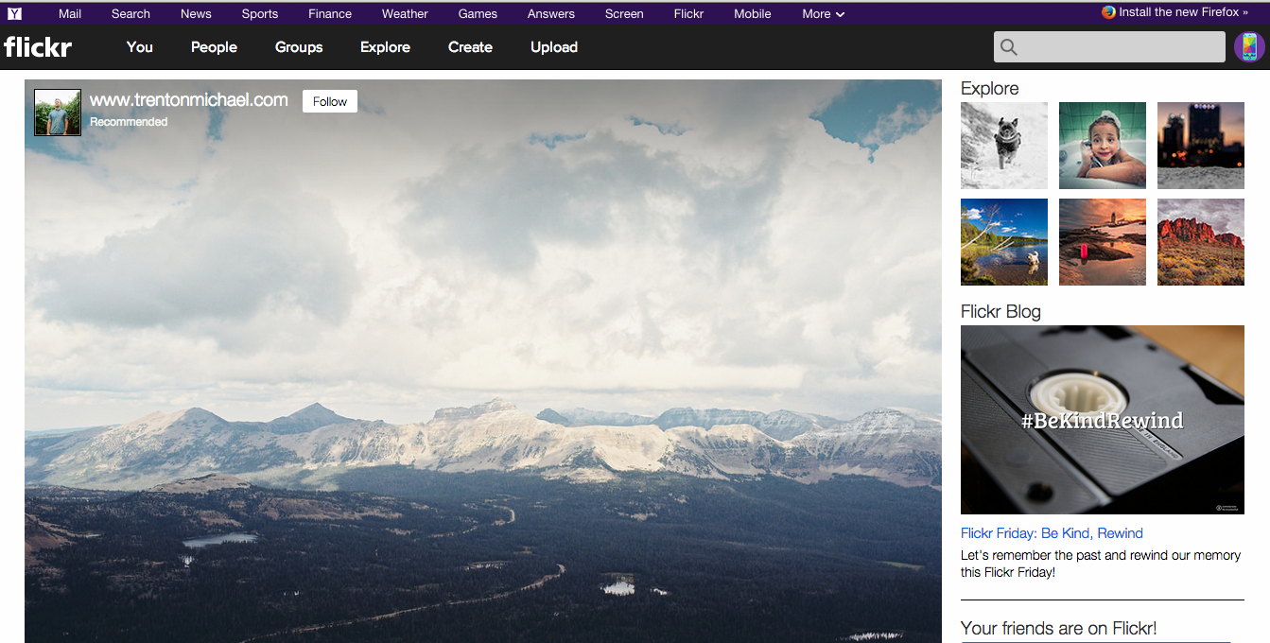
Task: Open the Flickr Blog heading link
Action: tap(1000, 311)
